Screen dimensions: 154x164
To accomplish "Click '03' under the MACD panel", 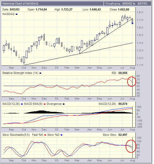I will (x=57, y=130).
